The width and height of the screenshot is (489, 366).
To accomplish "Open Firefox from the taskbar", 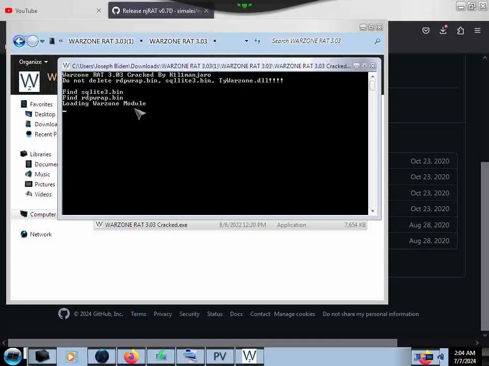I will coord(131,356).
